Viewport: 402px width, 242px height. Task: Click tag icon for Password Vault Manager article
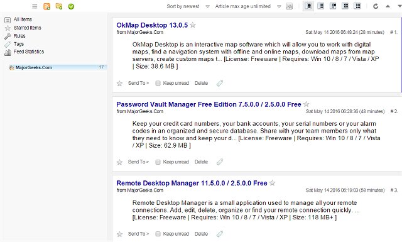(220, 162)
